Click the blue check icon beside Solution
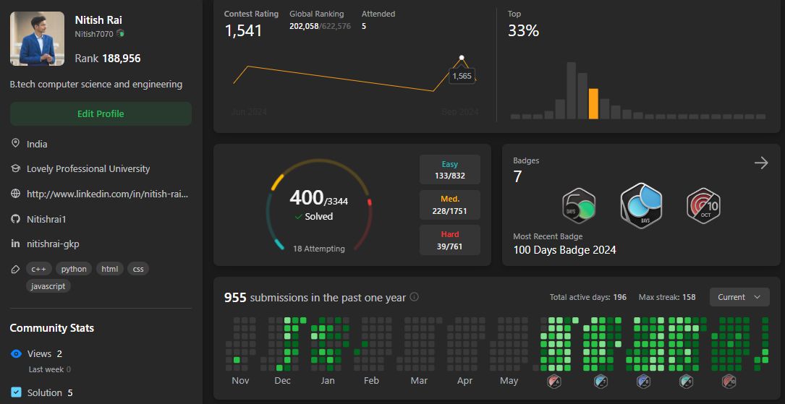 click(x=16, y=392)
